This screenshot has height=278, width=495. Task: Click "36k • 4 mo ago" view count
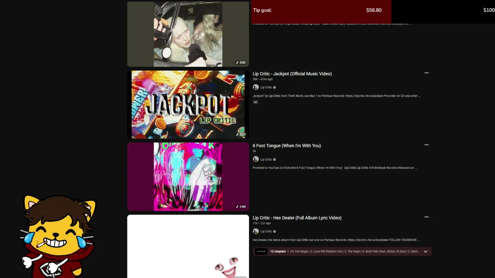coord(263,79)
